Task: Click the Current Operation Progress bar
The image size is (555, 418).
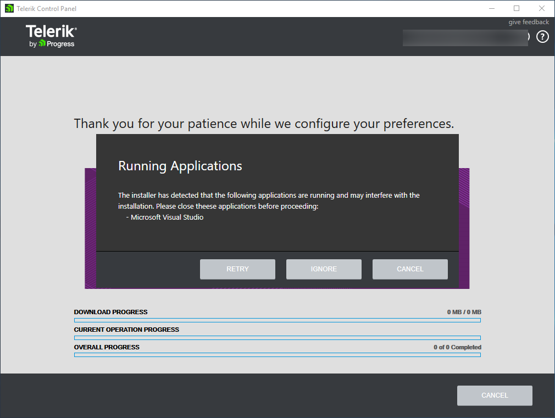Action: (277, 338)
